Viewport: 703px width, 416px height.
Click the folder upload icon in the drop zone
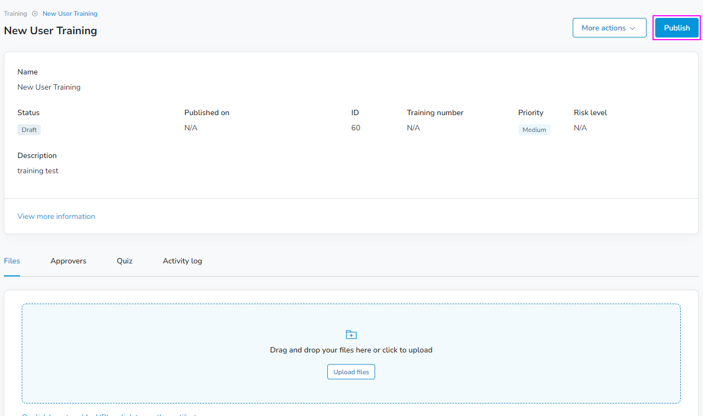(351, 334)
